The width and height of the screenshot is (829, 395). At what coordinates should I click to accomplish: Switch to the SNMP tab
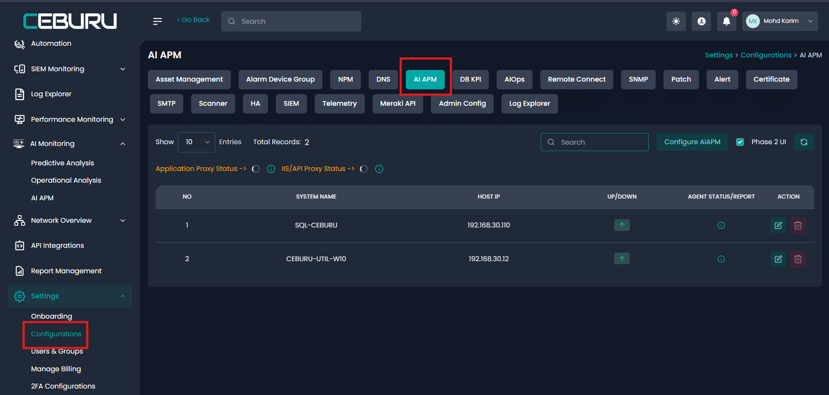click(x=638, y=79)
